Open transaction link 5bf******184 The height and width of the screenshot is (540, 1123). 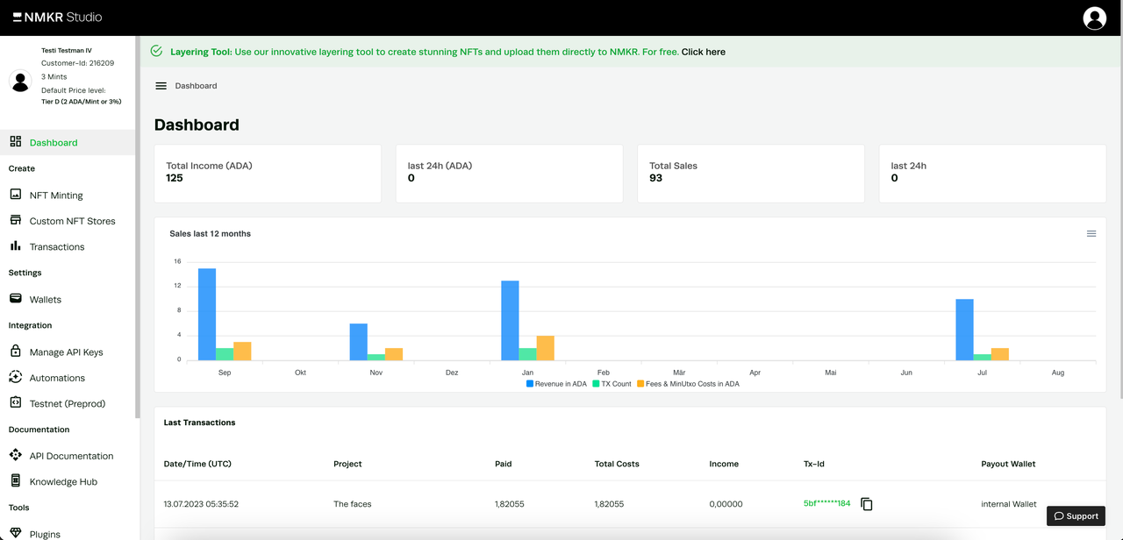(x=826, y=503)
